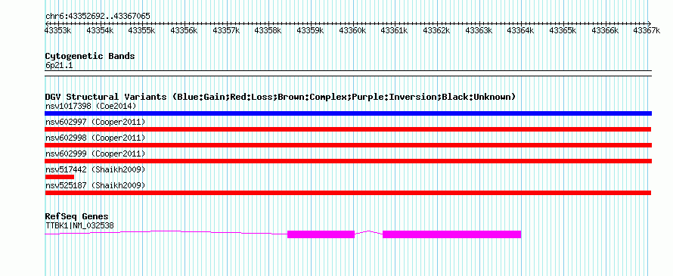Open the nsv517442 (Shaikh2009) variant label
Screen dimensions: 673x276
pyautogui.click(x=95, y=169)
